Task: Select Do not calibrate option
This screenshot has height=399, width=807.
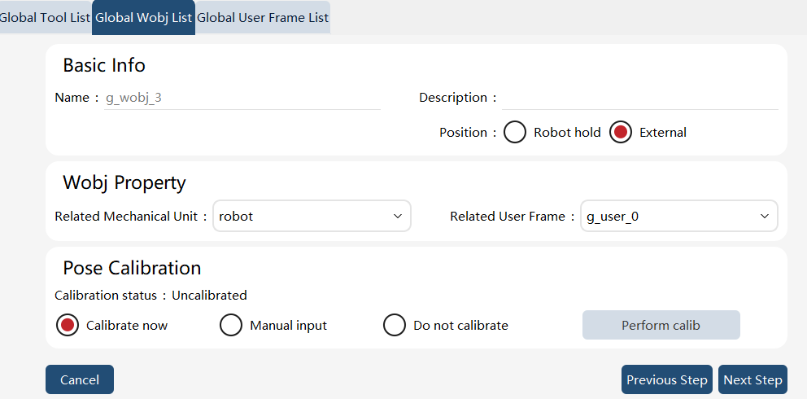Action: (x=395, y=326)
